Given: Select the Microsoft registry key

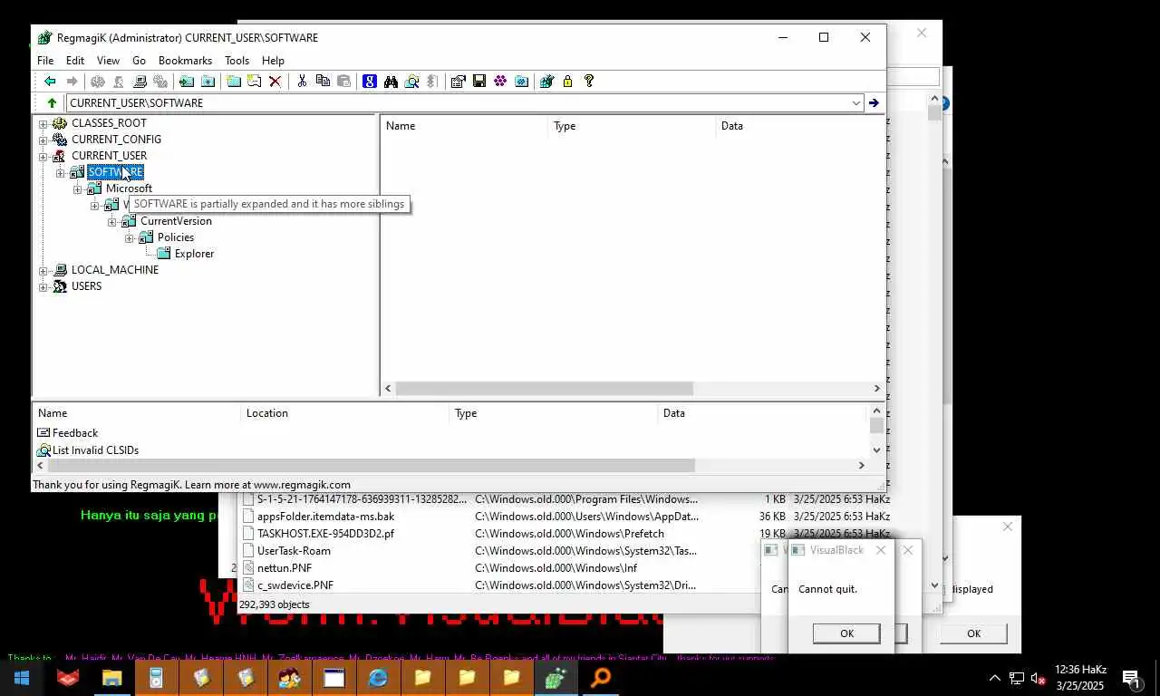Looking at the screenshot, I should click(129, 188).
